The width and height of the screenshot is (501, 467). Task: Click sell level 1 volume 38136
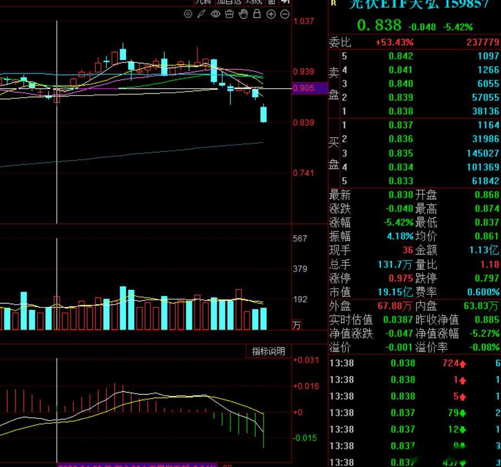(x=486, y=111)
